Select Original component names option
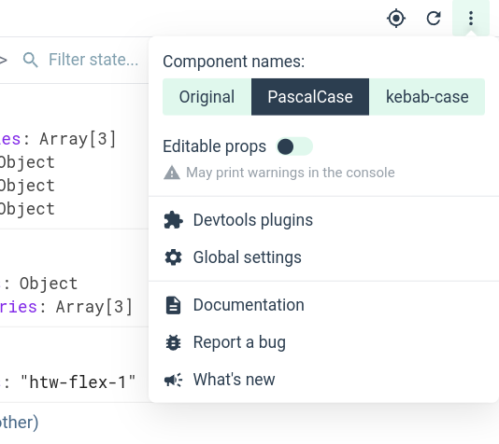The height and width of the screenshot is (444, 499). coord(207,97)
